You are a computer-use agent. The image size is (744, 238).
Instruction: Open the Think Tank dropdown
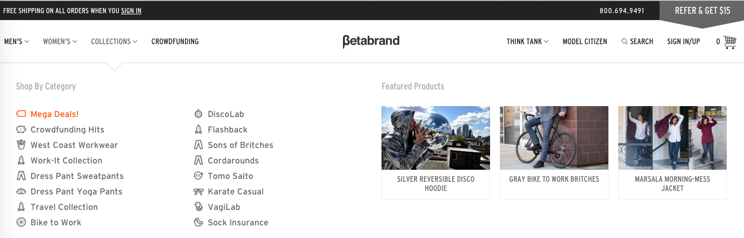tap(527, 41)
